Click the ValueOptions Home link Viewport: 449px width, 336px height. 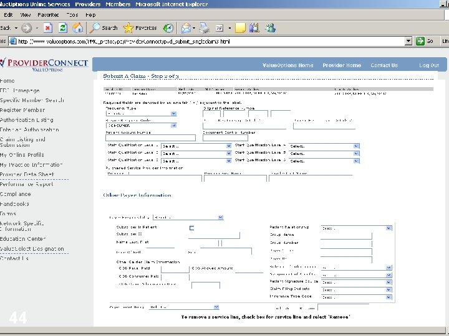287,65
